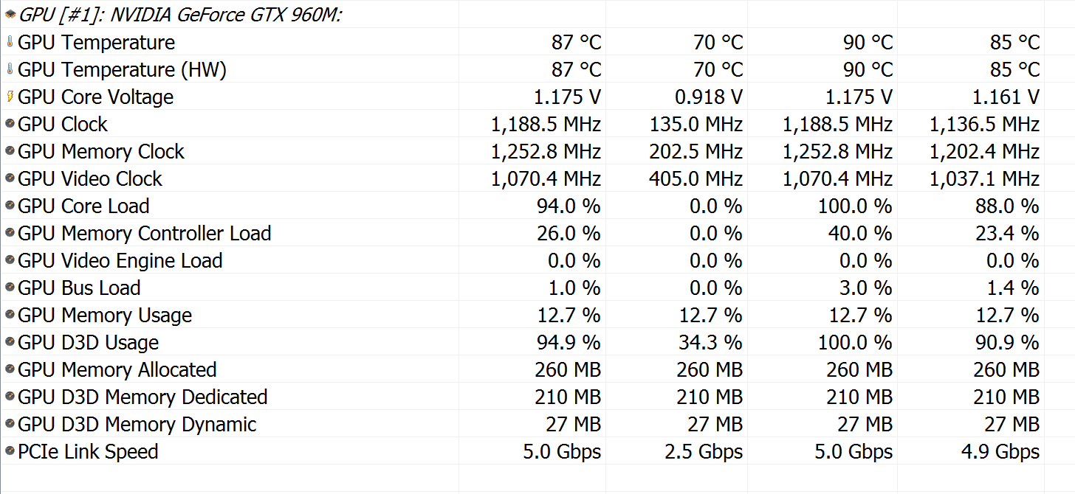Click the GPU D3D Usage sensor icon
Viewport: 1075px width, 494px height.
10,343
